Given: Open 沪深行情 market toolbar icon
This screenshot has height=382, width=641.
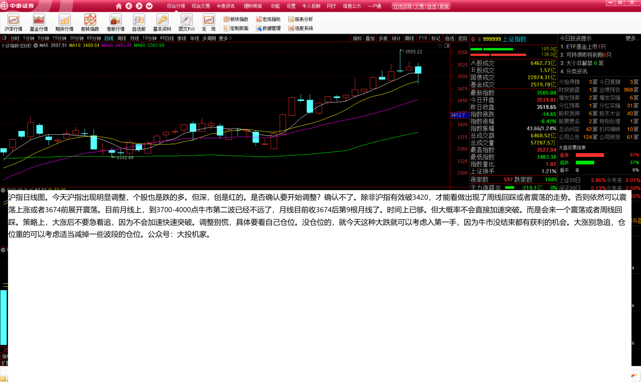Looking at the screenshot, I should click(x=14, y=23).
